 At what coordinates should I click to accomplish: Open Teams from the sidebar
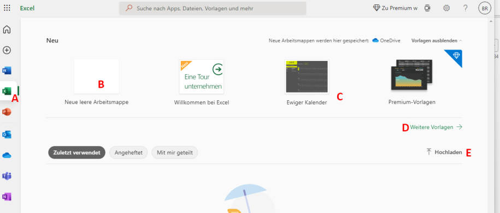[7, 176]
